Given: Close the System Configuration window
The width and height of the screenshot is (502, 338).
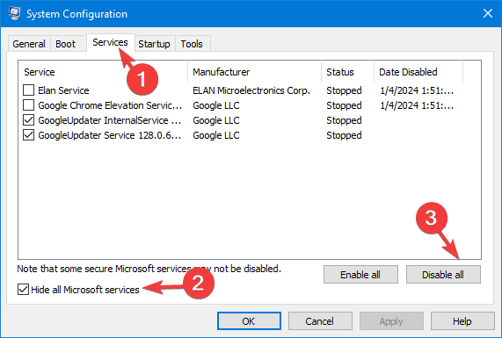Looking at the screenshot, I should tap(488, 13).
